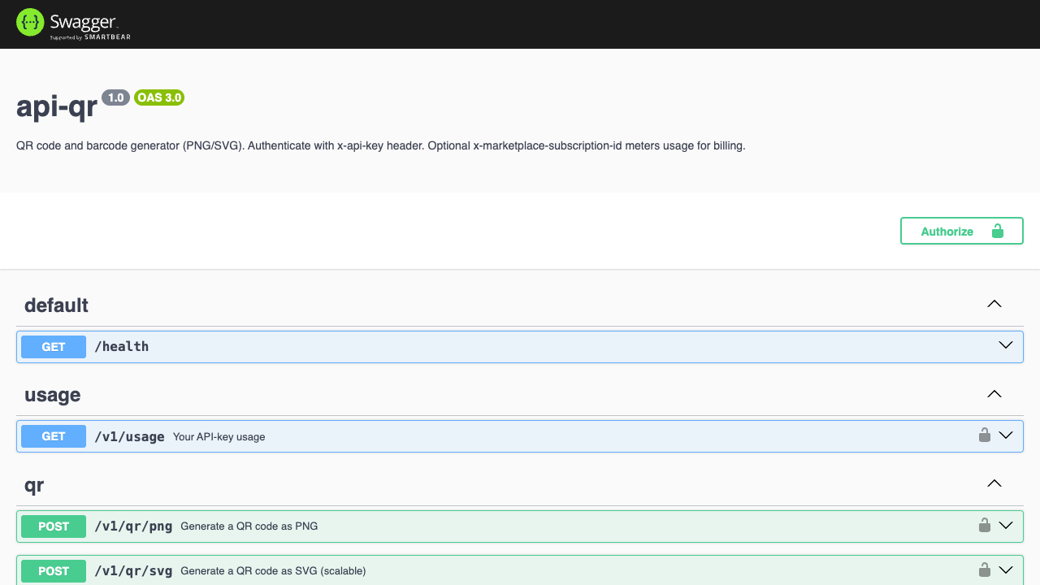The width and height of the screenshot is (1040, 585).
Task: Click the /health path text
Action: 122,347
